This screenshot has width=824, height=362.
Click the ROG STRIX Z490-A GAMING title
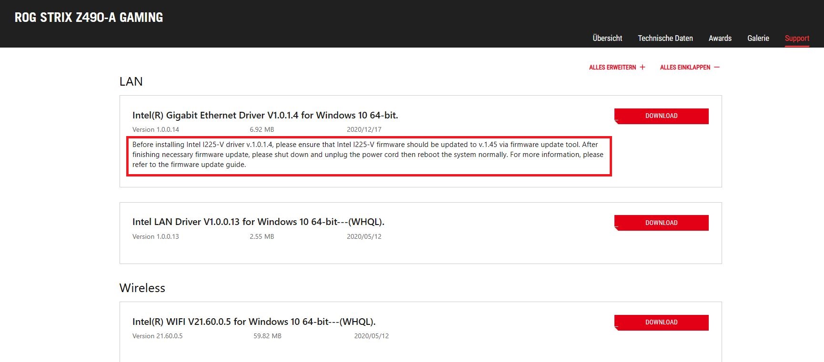89,18
